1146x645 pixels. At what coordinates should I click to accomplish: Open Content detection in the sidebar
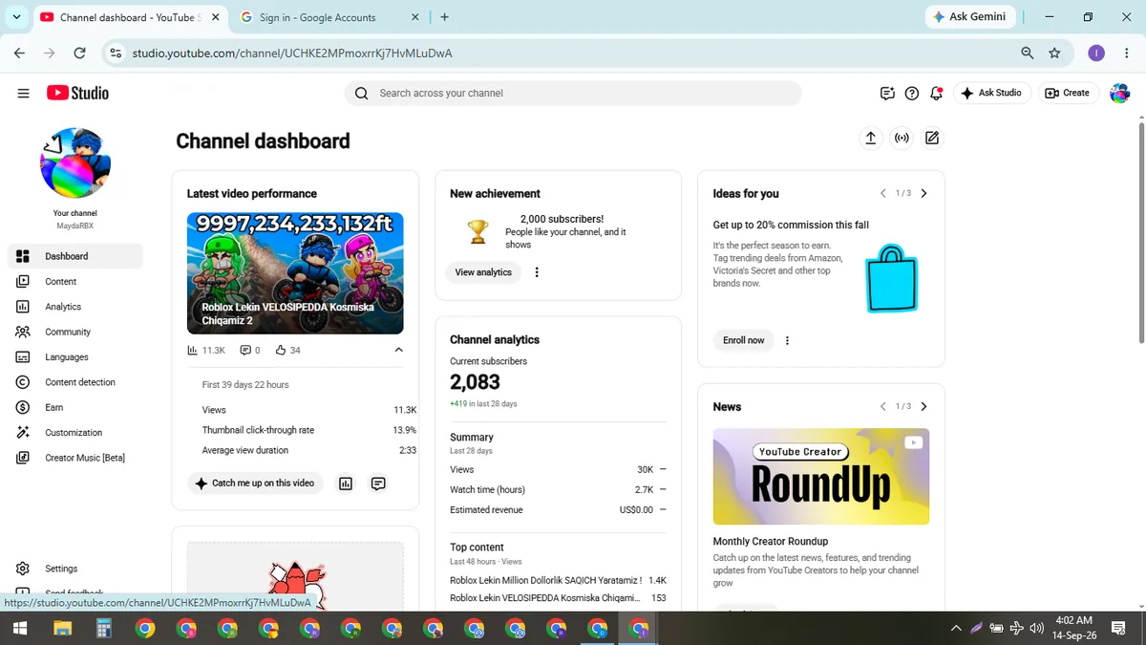click(75, 382)
